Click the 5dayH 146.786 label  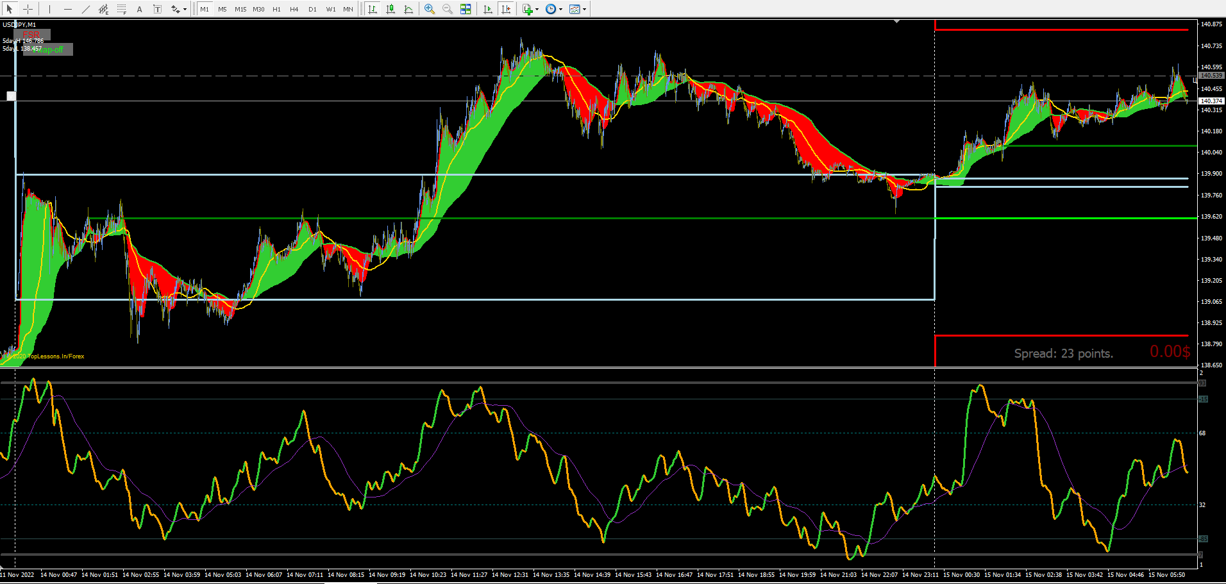click(x=23, y=41)
